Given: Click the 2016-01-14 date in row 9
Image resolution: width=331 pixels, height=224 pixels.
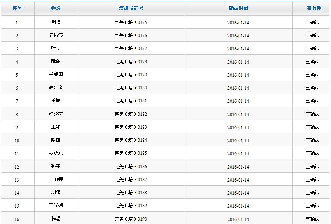Looking at the screenshot, I should [x=238, y=127].
